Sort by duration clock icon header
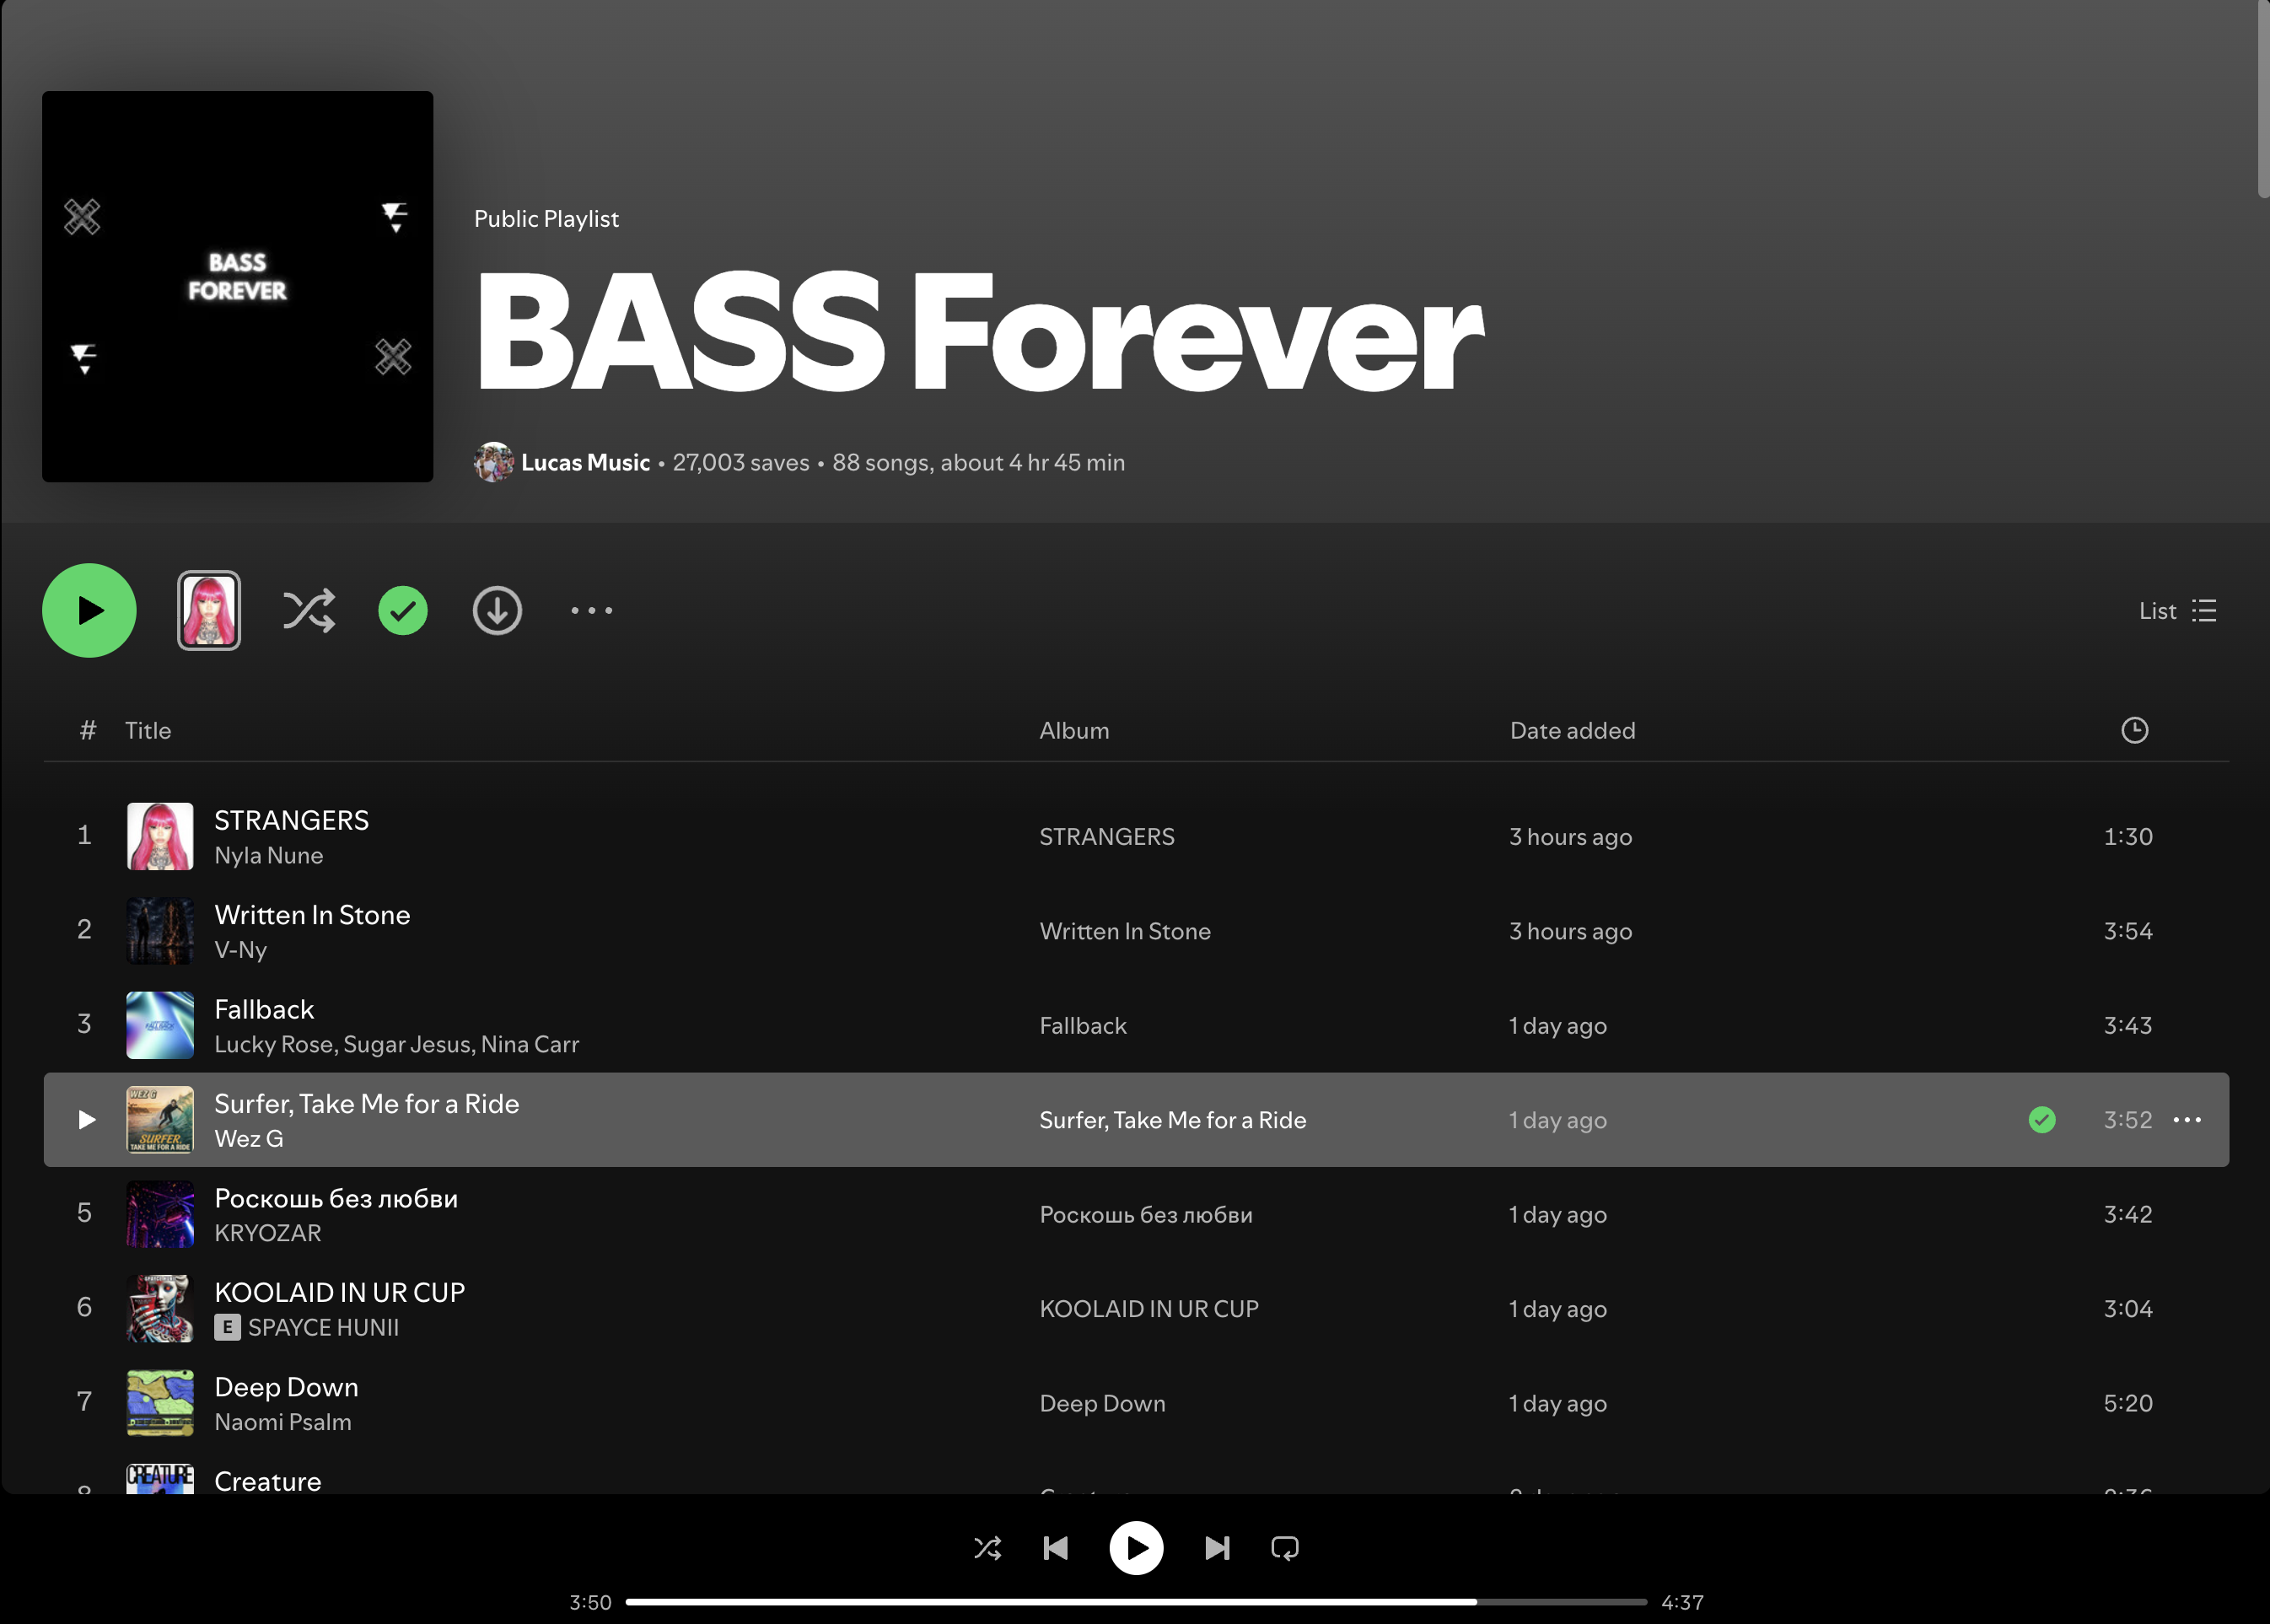 pyautogui.click(x=2134, y=730)
